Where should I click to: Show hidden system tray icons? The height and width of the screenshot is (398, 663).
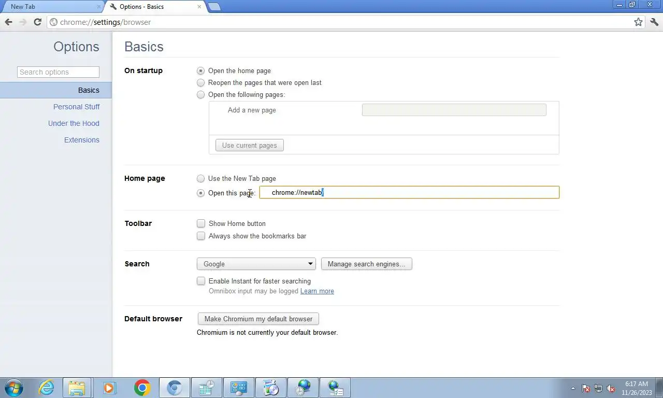click(x=573, y=388)
